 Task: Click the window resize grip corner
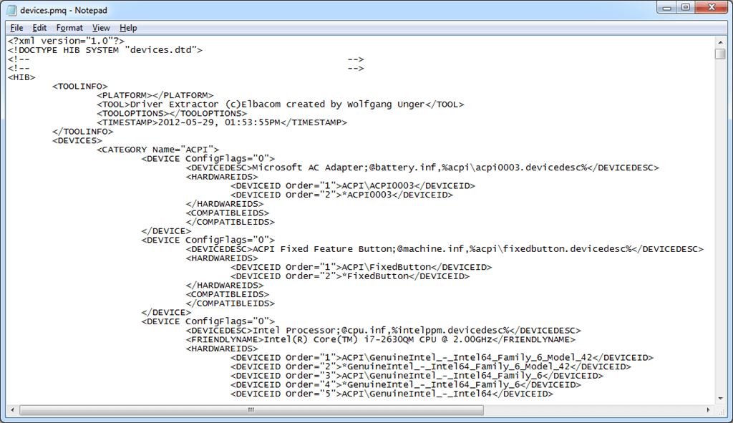click(722, 412)
